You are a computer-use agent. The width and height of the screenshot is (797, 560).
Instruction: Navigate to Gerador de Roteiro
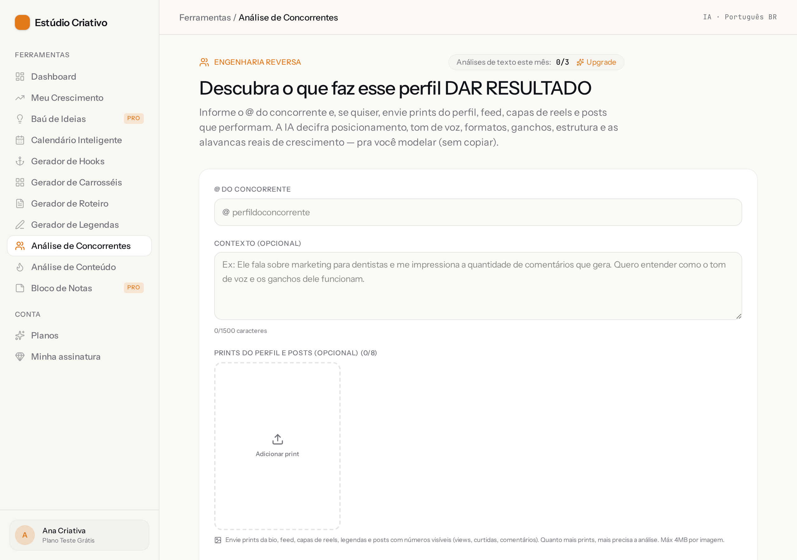pyautogui.click(x=79, y=204)
